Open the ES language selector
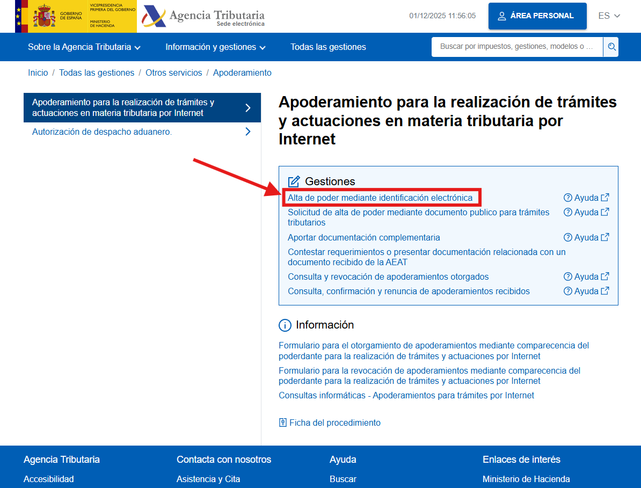 click(x=608, y=16)
